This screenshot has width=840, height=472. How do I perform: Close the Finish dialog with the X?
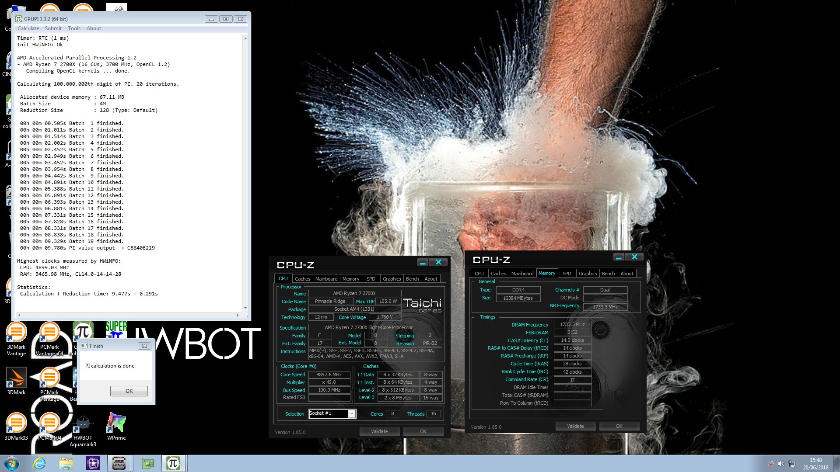point(144,346)
